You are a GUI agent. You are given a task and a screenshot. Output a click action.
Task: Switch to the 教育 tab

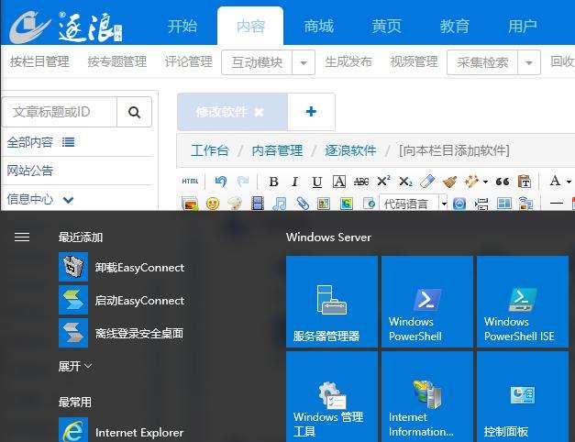pos(455,27)
